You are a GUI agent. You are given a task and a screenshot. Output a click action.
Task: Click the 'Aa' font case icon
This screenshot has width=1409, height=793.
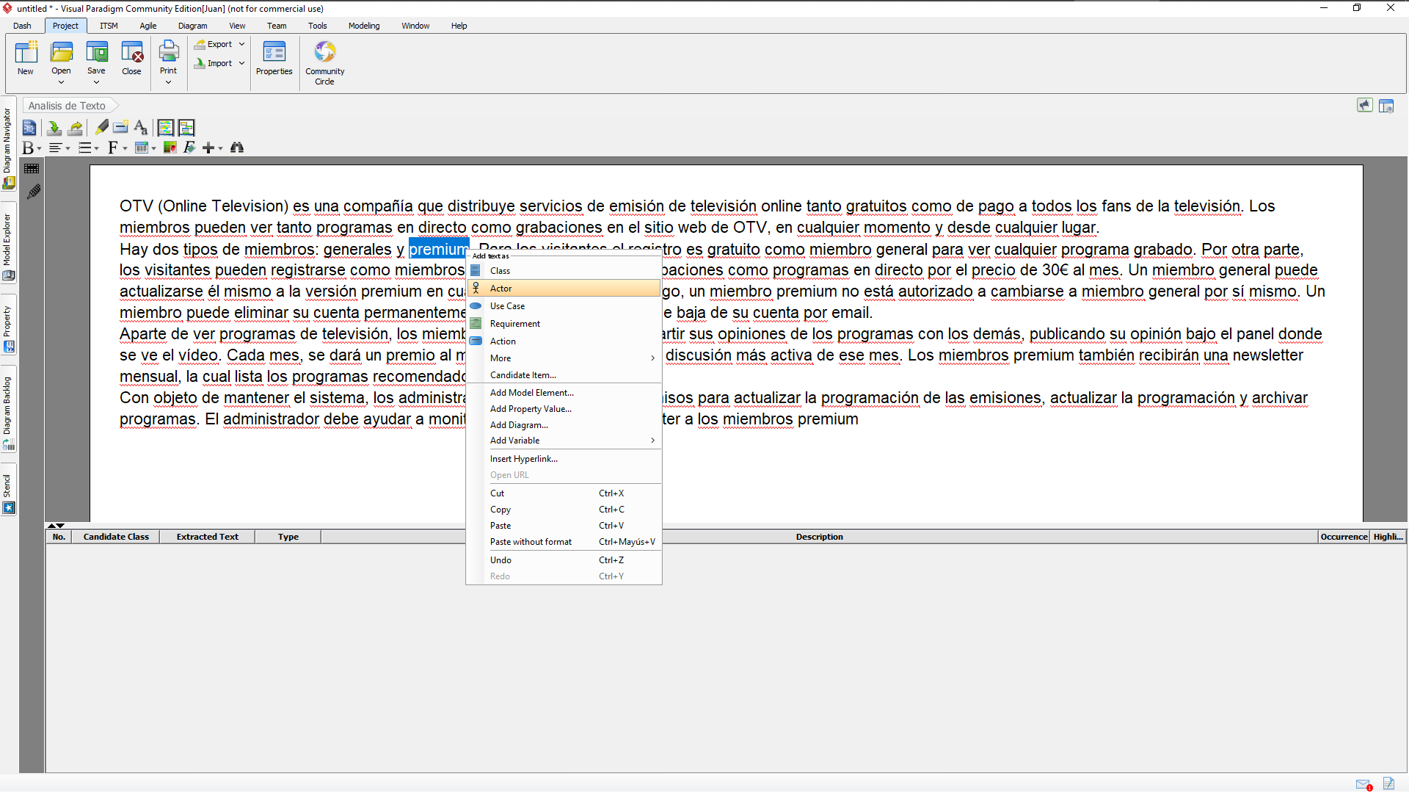141,128
